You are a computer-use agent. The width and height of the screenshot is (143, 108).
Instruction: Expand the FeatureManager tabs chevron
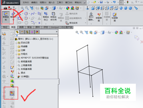point(57,32)
